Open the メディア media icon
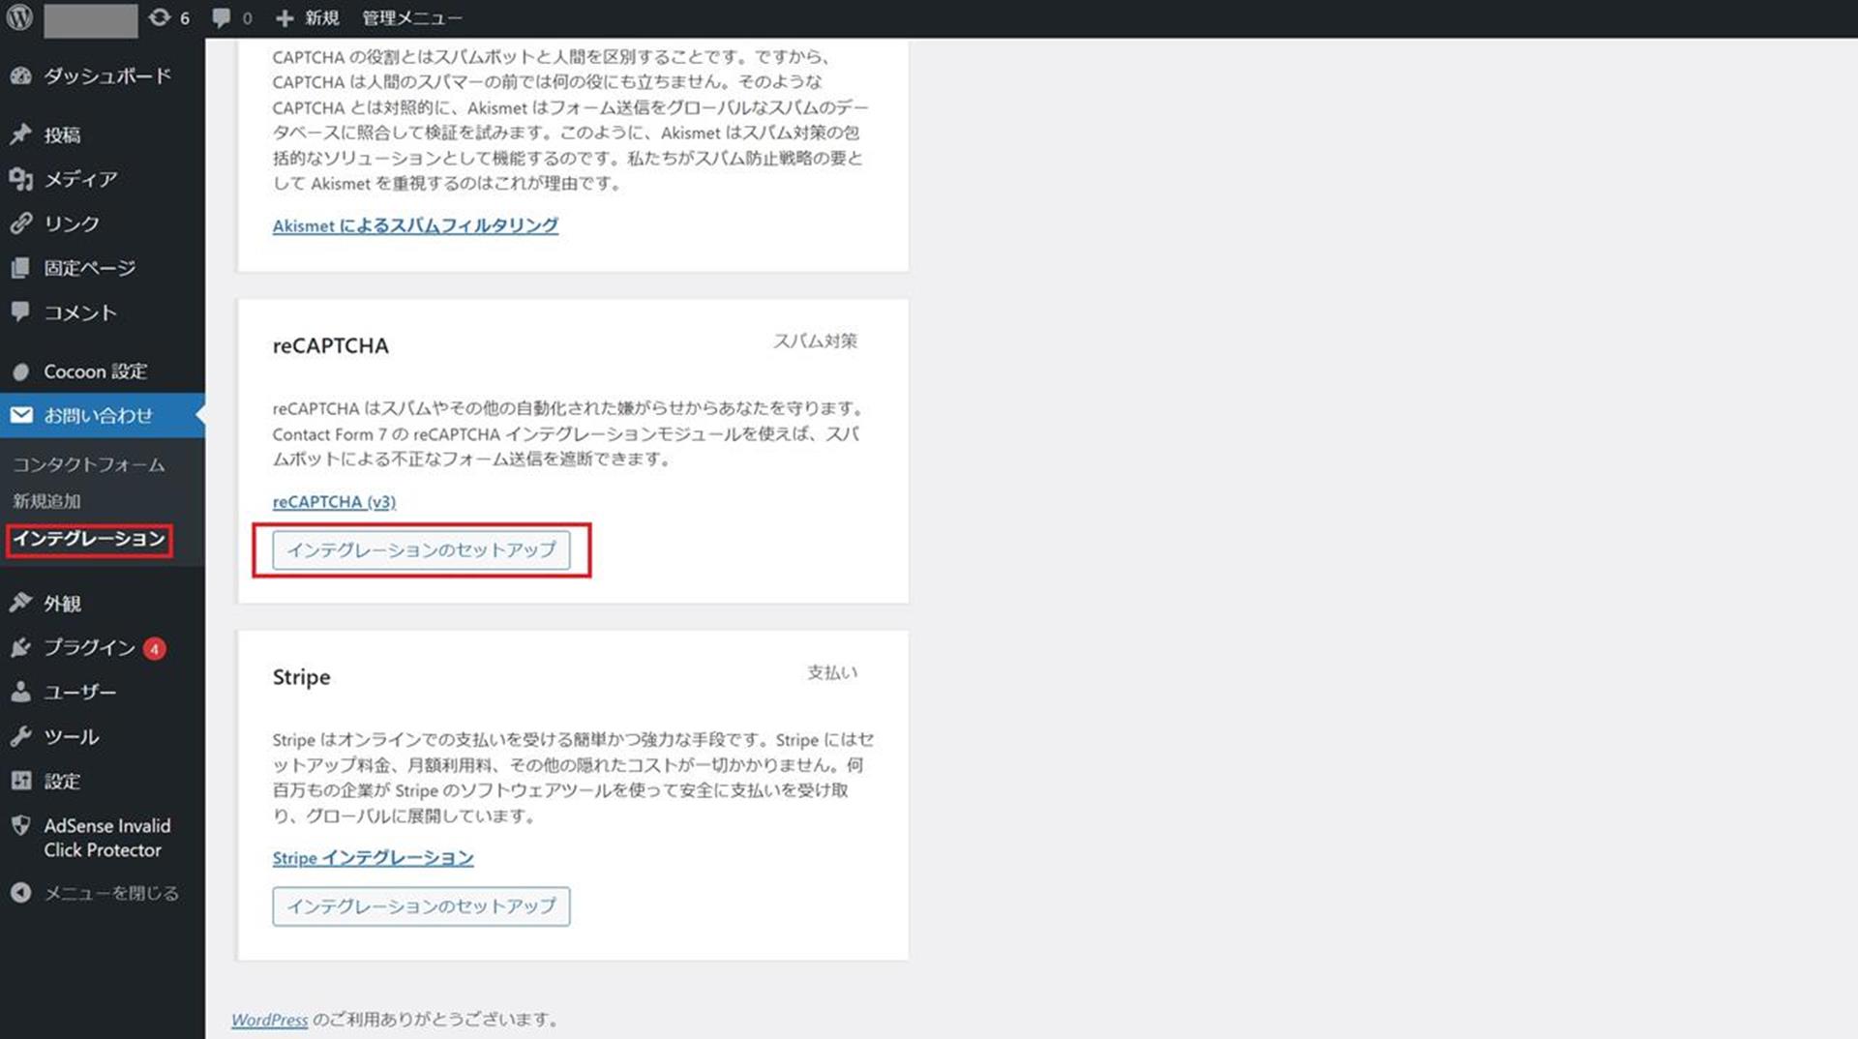The height and width of the screenshot is (1039, 1858). pos(21,179)
